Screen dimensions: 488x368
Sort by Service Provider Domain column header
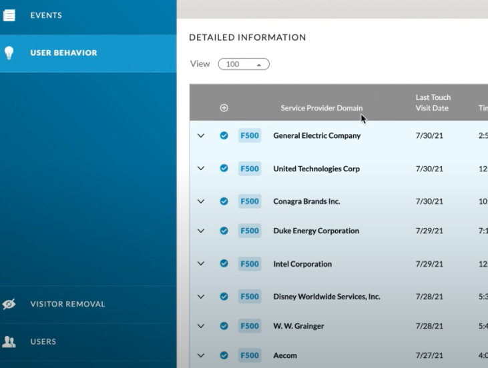pyautogui.click(x=322, y=108)
